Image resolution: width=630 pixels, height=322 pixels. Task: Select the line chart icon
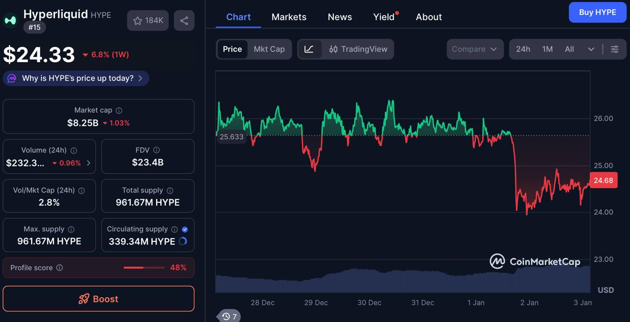(310, 49)
